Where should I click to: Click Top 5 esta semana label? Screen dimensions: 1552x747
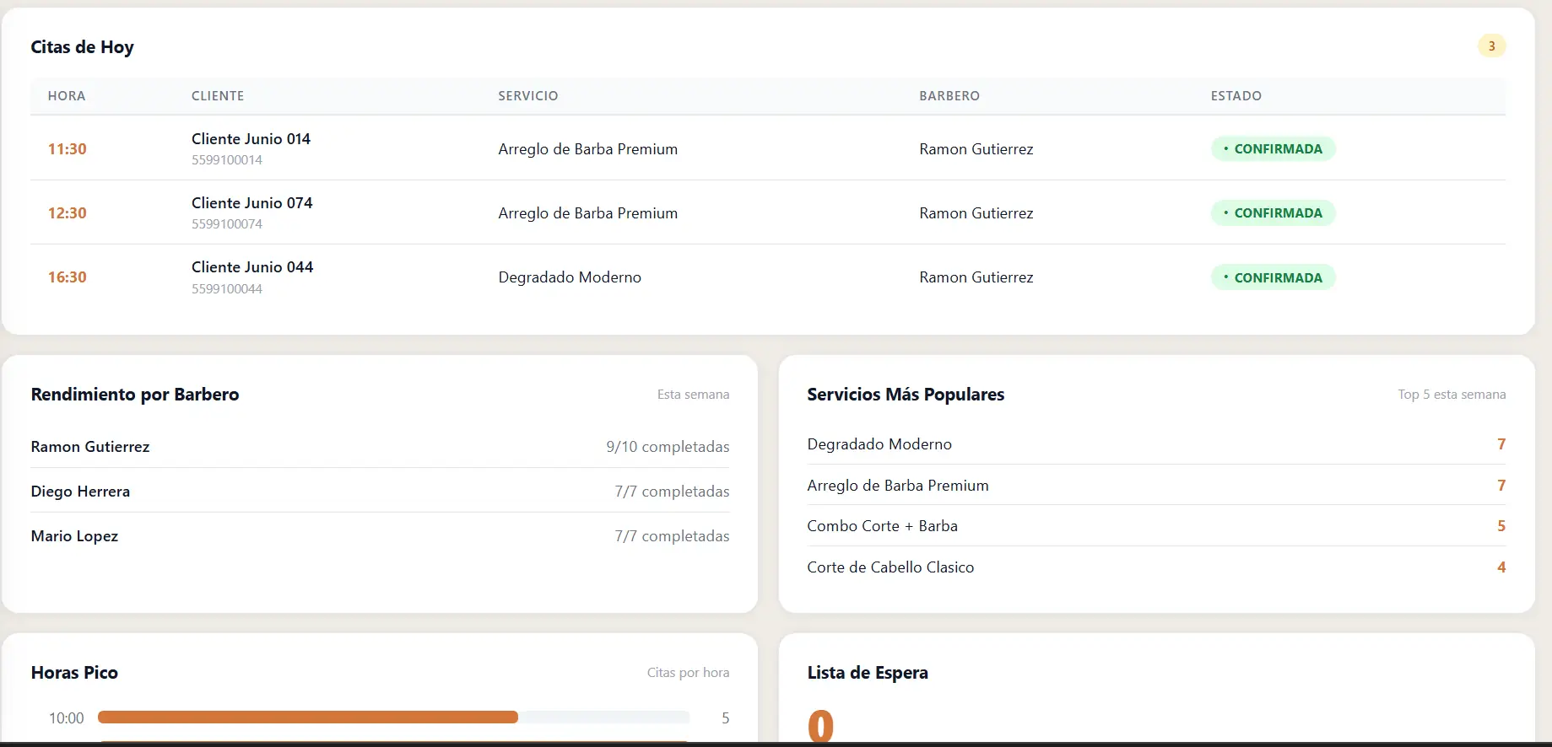[1452, 395]
